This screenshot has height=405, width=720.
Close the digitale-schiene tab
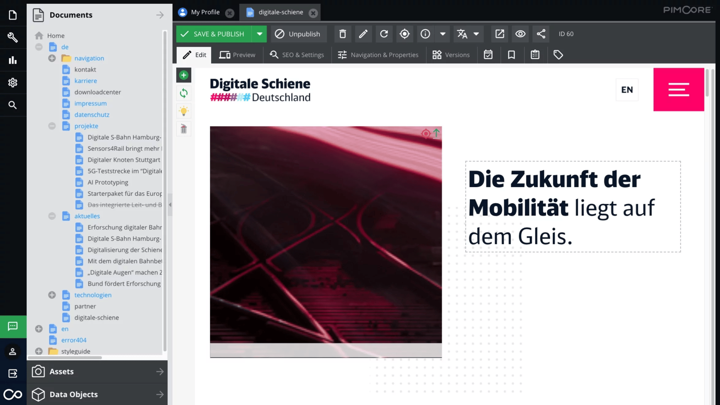[x=313, y=13]
